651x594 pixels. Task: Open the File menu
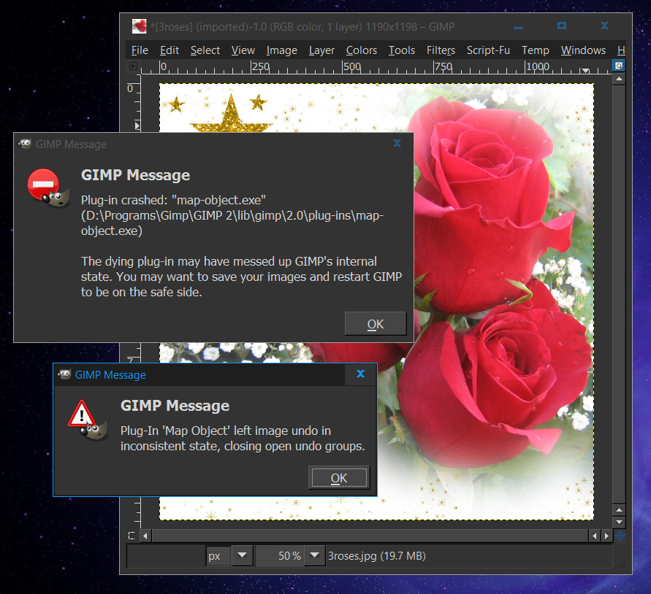140,50
